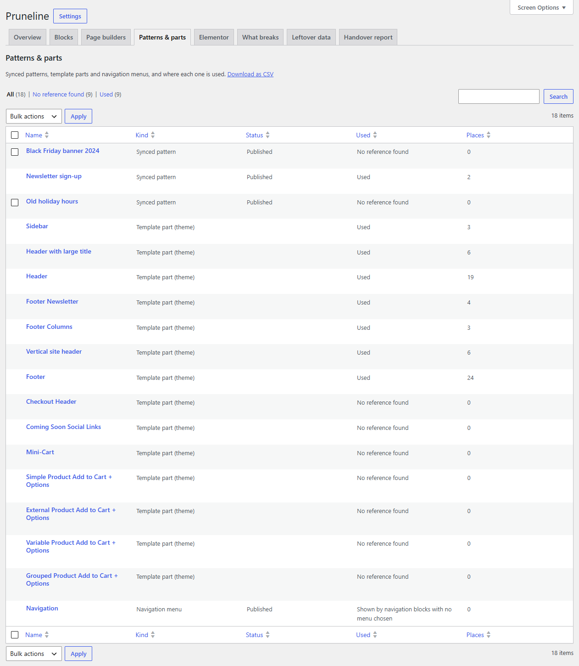The image size is (579, 666).
Task: Sort by Name using header sort arrows
Action: point(47,135)
